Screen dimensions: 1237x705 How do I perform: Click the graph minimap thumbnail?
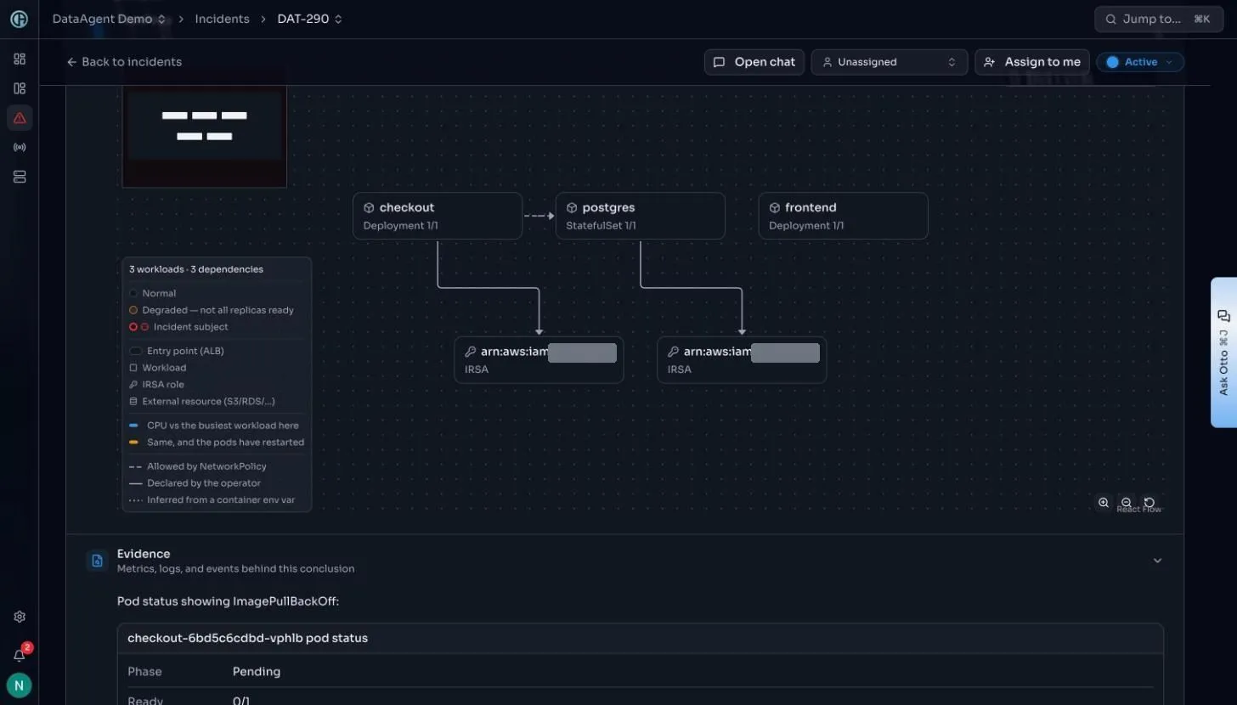coord(204,136)
